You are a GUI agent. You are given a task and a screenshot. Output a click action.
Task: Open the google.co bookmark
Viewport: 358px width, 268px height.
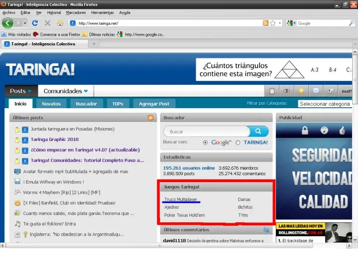tap(140, 34)
